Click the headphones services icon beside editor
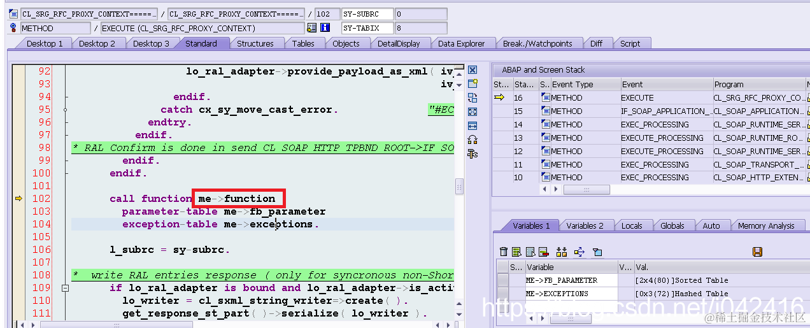The width and height of the screenshot is (810, 328). tap(472, 139)
